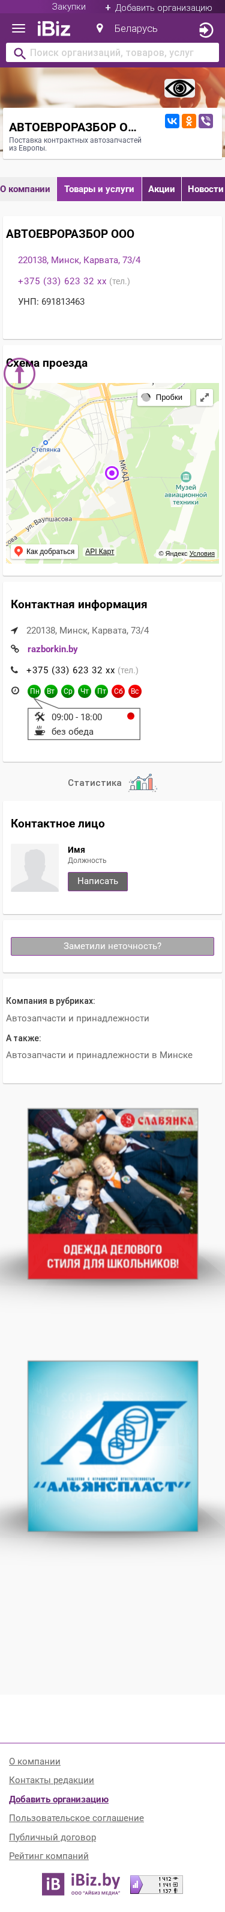Click the Заметили неточность? button

(113, 945)
